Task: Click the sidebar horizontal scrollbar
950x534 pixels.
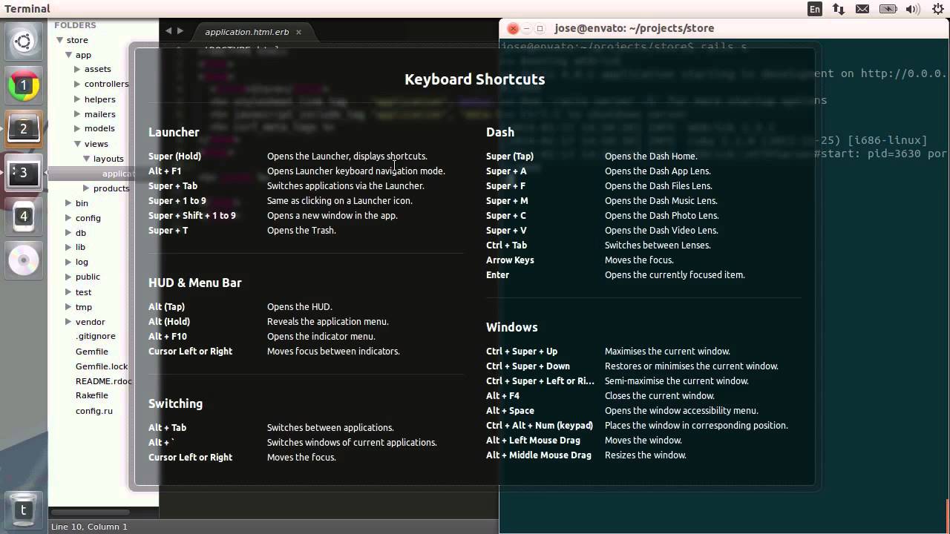Action: [x=89, y=512]
